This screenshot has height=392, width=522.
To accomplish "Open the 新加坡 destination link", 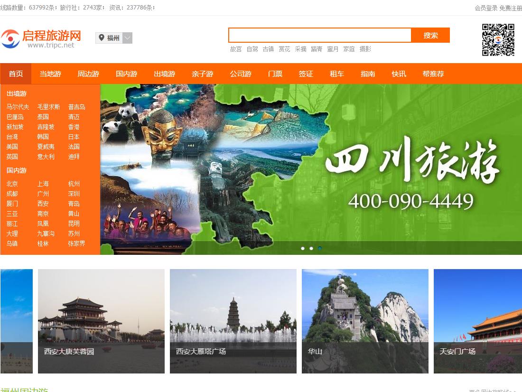I will pos(15,127).
